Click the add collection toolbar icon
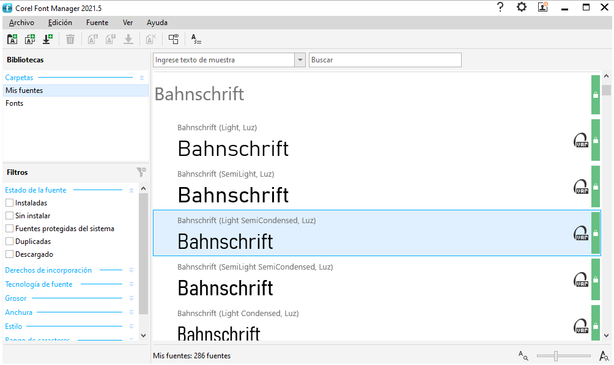614x365 pixels. click(x=29, y=40)
